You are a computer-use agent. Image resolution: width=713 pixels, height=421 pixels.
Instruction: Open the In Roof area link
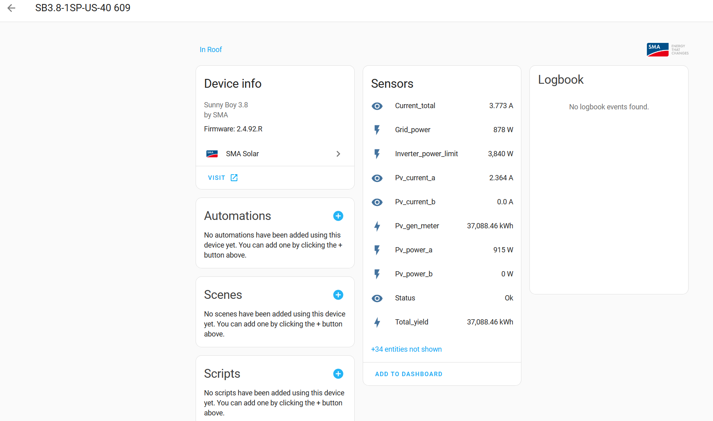coord(210,49)
